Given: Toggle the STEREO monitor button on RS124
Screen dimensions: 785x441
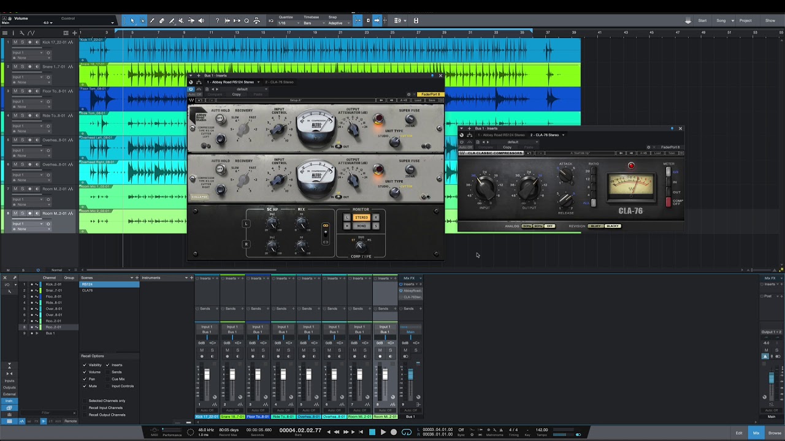Looking at the screenshot, I should click(361, 217).
